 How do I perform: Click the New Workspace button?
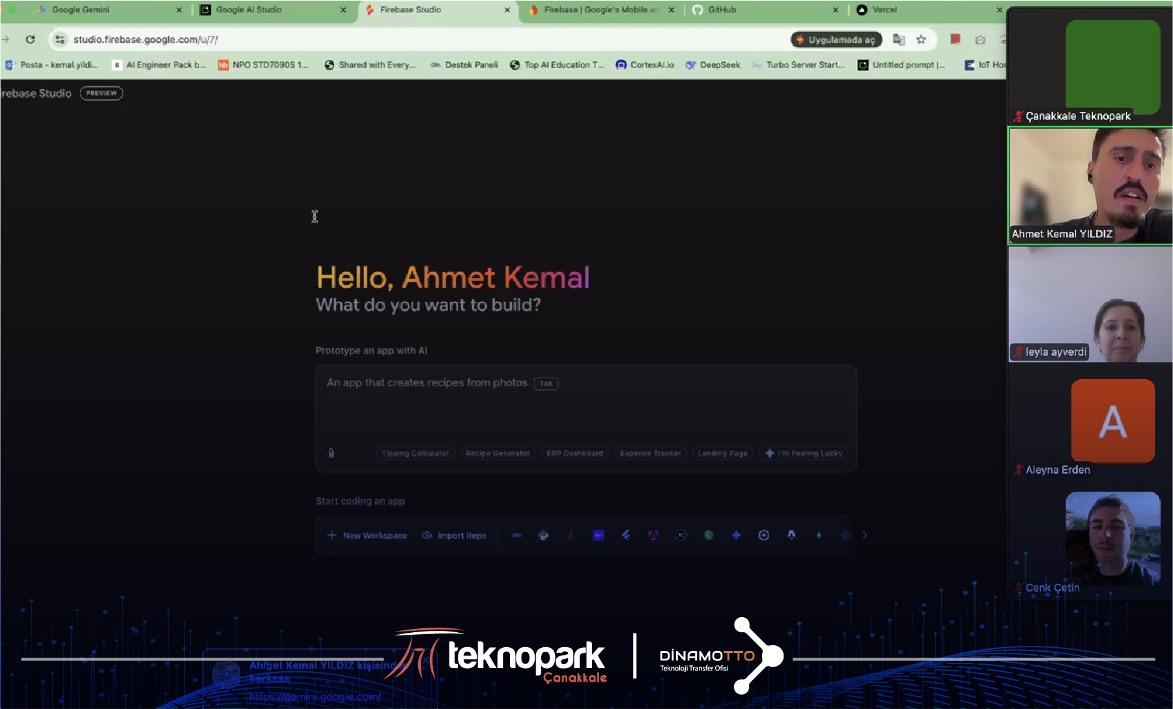pyautogui.click(x=367, y=535)
